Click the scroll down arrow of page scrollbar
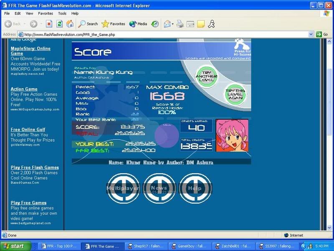Image resolution: width=334 pixels, height=251 pixels. coord(329,228)
